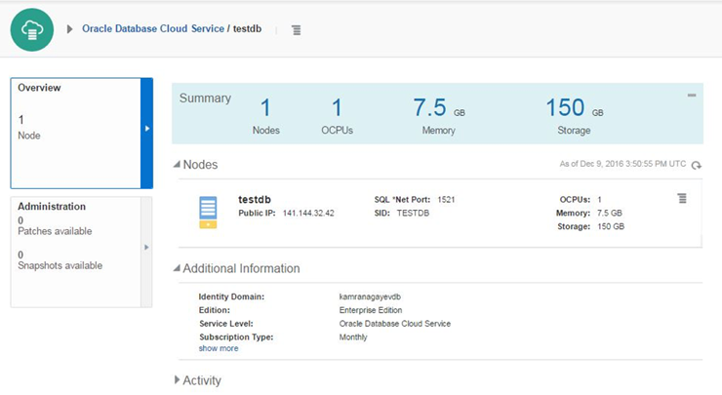Open the testdb node actions menu icon
This screenshot has width=722, height=395.
pyautogui.click(x=682, y=199)
